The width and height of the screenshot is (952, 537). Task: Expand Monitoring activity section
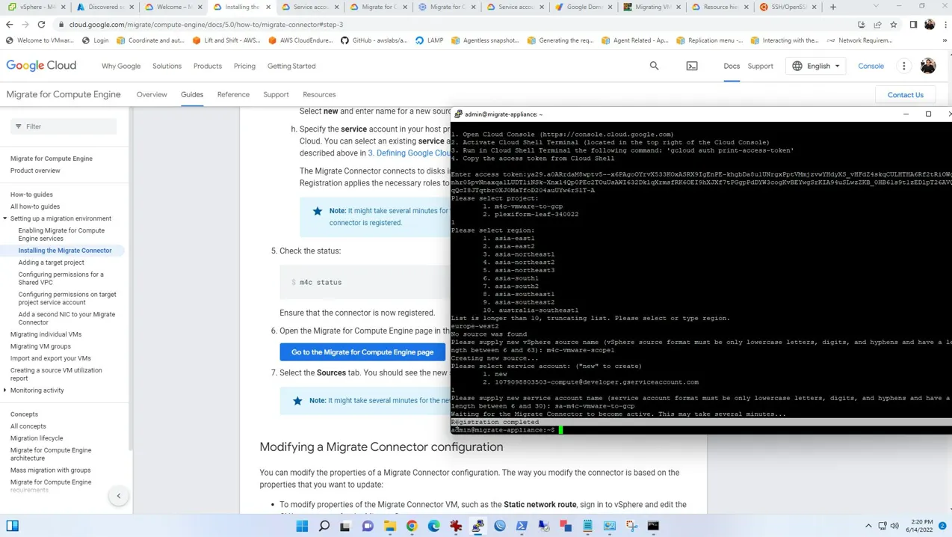tap(5, 390)
